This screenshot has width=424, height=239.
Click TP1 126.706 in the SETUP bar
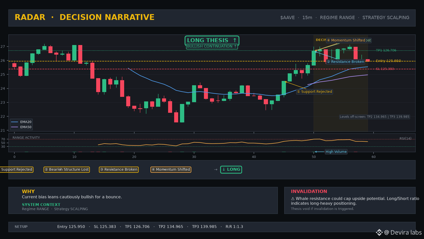(137, 227)
